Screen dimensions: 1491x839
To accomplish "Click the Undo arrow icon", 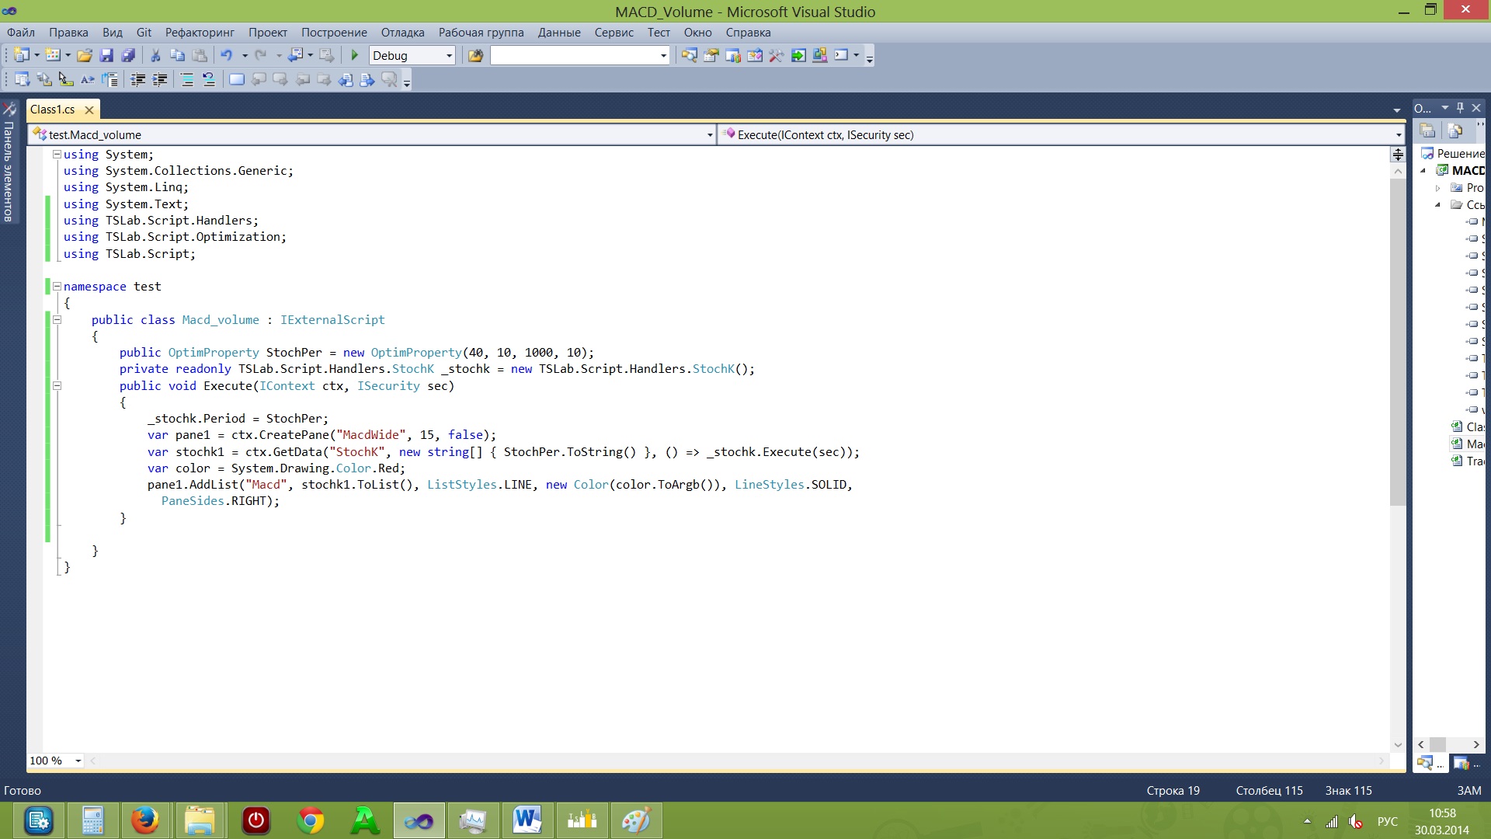I will (226, 55).
